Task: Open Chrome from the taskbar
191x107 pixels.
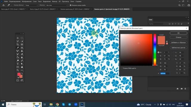Action: click(x=57, y=104)
